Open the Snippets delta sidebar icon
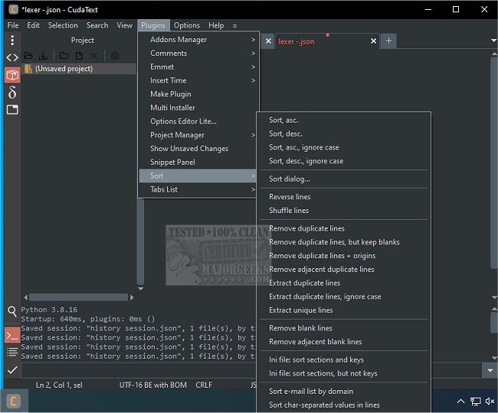 pos(12,93)
